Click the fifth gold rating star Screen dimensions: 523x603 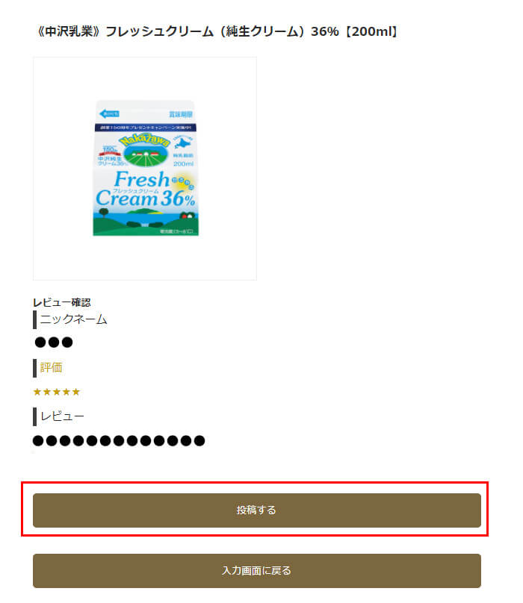click(76, 392)
